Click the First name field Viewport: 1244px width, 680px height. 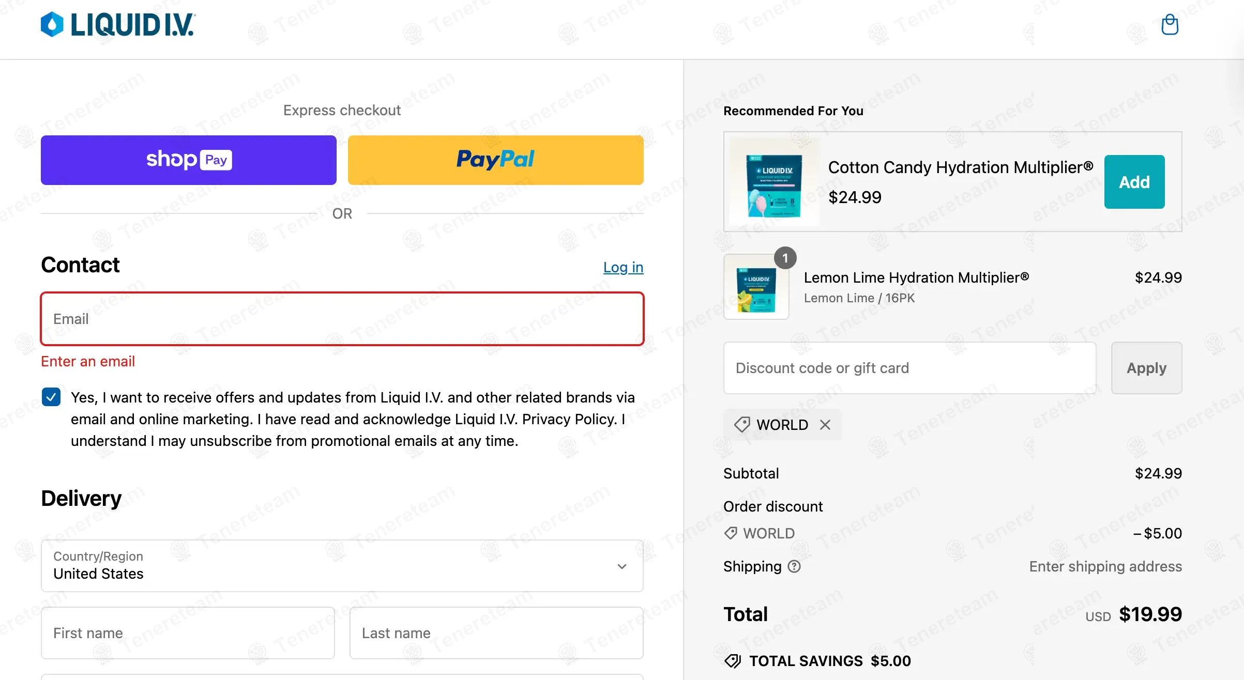(188, 633)
